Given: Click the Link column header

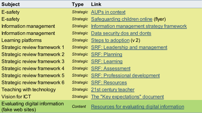Looking at the screenshot, I should click(96, 4).
